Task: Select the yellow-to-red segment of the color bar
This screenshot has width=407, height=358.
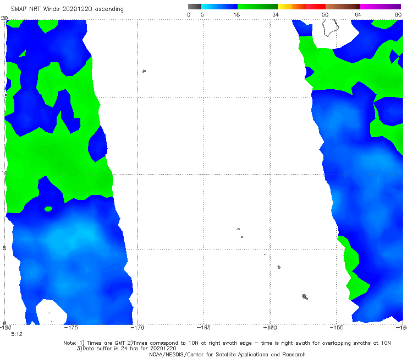Action: pos(301,7)
